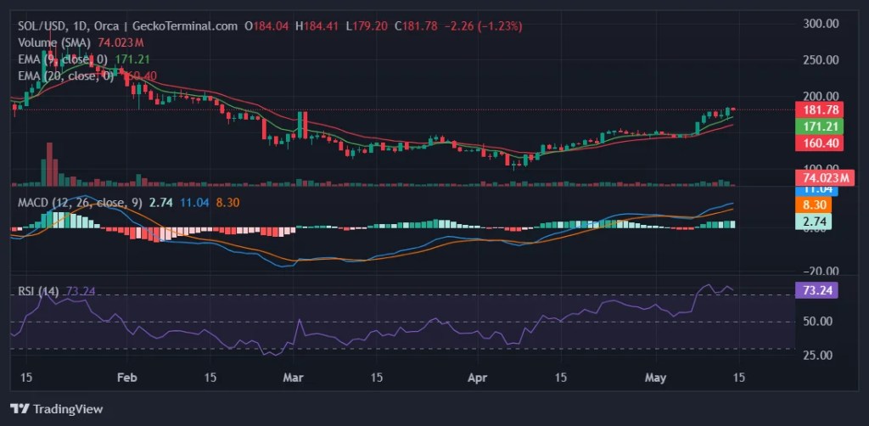Click the red 181.78 current price tag
Image resolution: width=869 pixels, height=426 pixels.
[820, 109]
